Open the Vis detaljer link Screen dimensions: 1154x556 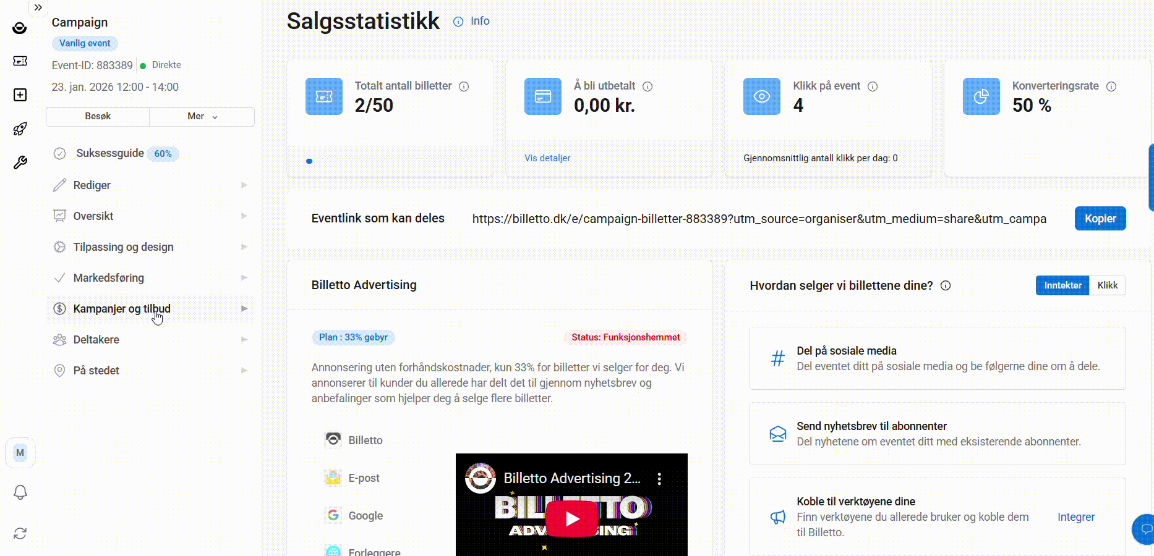click(x=547, y=158)
